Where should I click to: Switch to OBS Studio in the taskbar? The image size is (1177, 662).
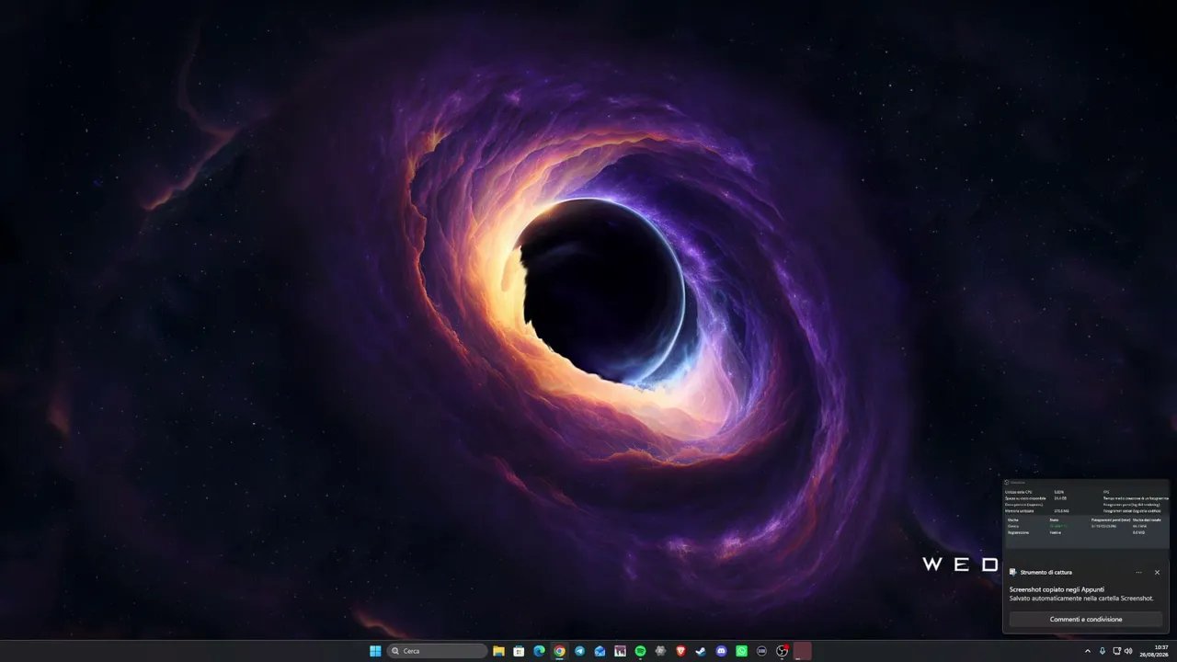click(x=782, y=651)
